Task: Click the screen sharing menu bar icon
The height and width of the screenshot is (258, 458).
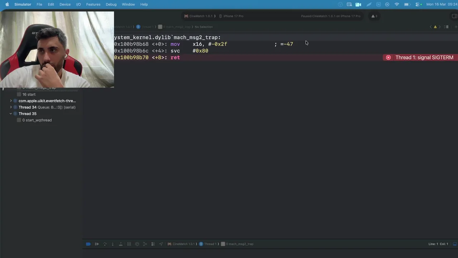Action: pyautogui.click(x=349, y=4)
